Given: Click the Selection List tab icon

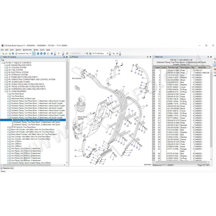Looking at the screenshot, I should (2, 168).
